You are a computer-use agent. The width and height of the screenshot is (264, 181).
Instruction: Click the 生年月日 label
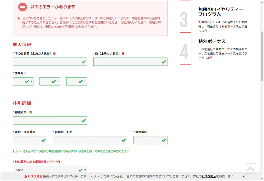pos(21,73)
